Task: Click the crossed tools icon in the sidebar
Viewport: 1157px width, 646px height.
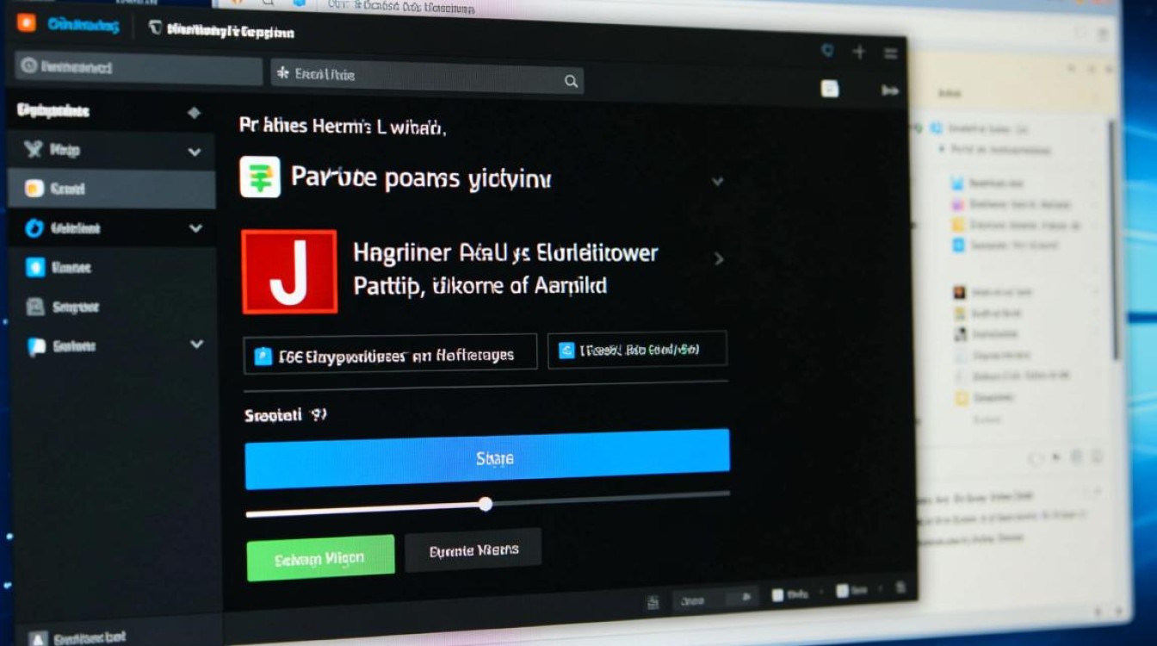Action: [x=34, y=150]
